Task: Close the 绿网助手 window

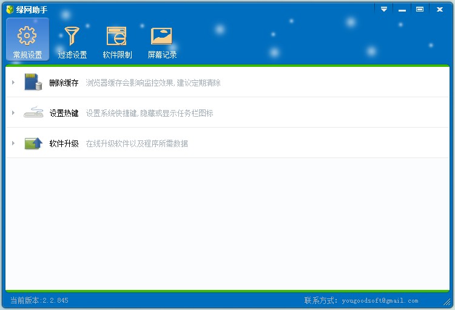Action: [440, 9]
